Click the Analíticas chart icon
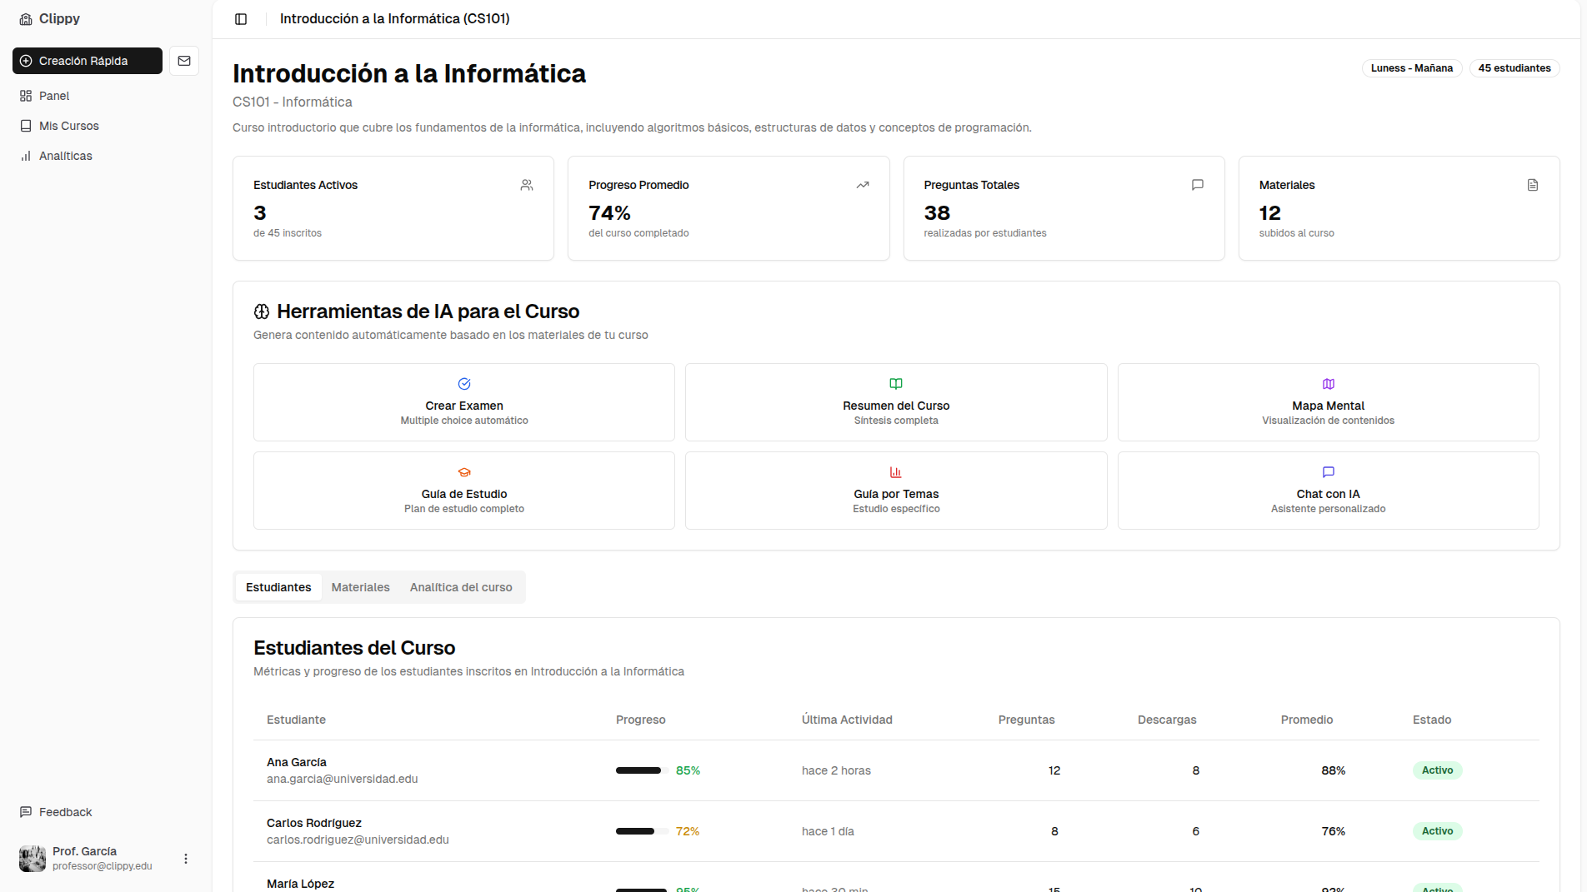 [26, 156]
